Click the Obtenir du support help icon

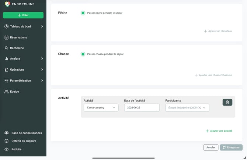pos(7,141)
